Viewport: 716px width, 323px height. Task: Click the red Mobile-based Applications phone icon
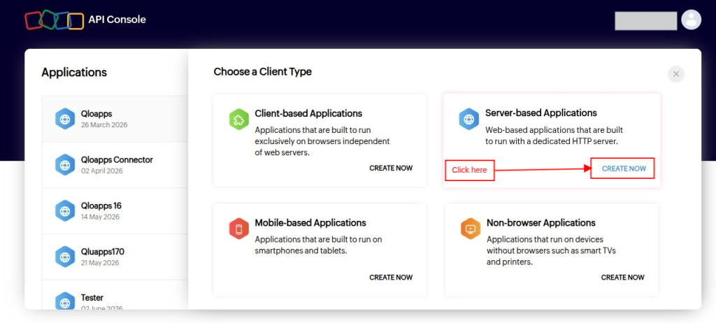pyautogui.click(x=239, y=229)
